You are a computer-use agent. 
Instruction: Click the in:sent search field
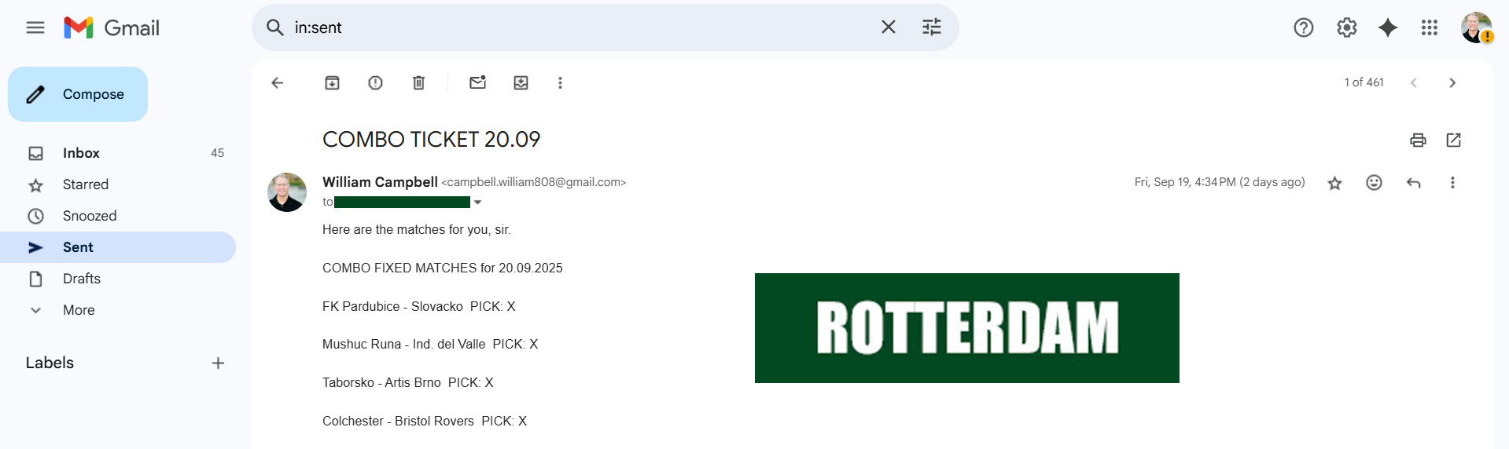click(582, 27)
